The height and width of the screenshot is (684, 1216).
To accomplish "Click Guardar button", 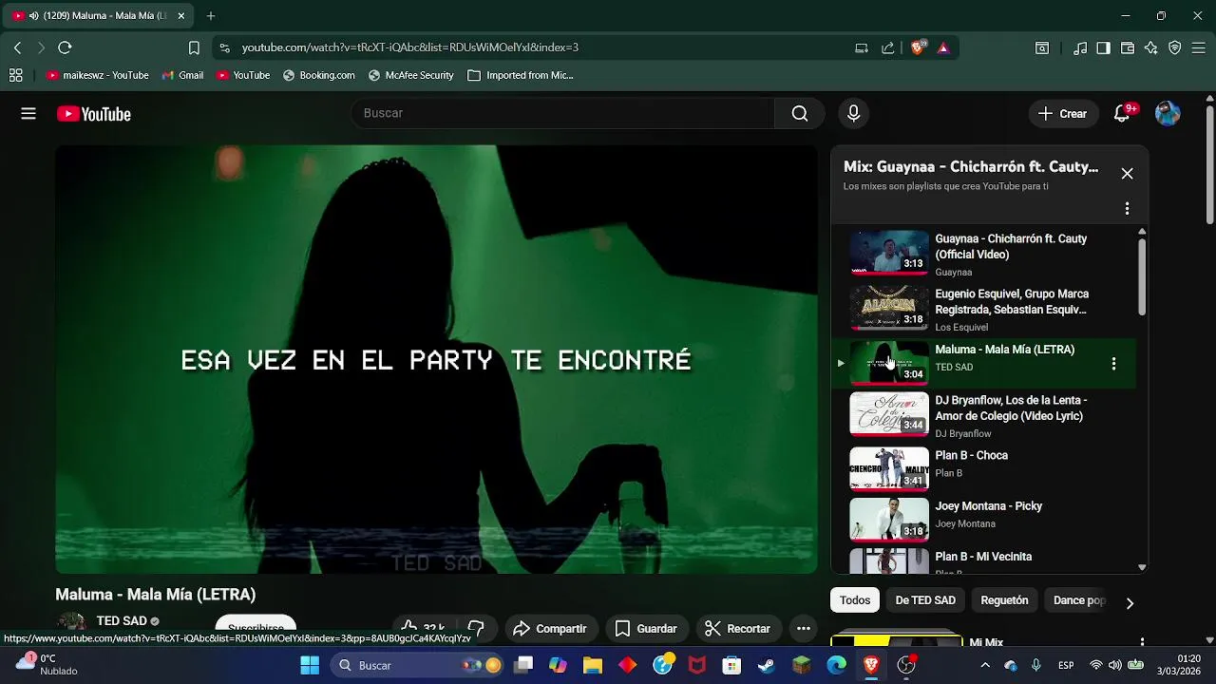I will coord(646,628).
